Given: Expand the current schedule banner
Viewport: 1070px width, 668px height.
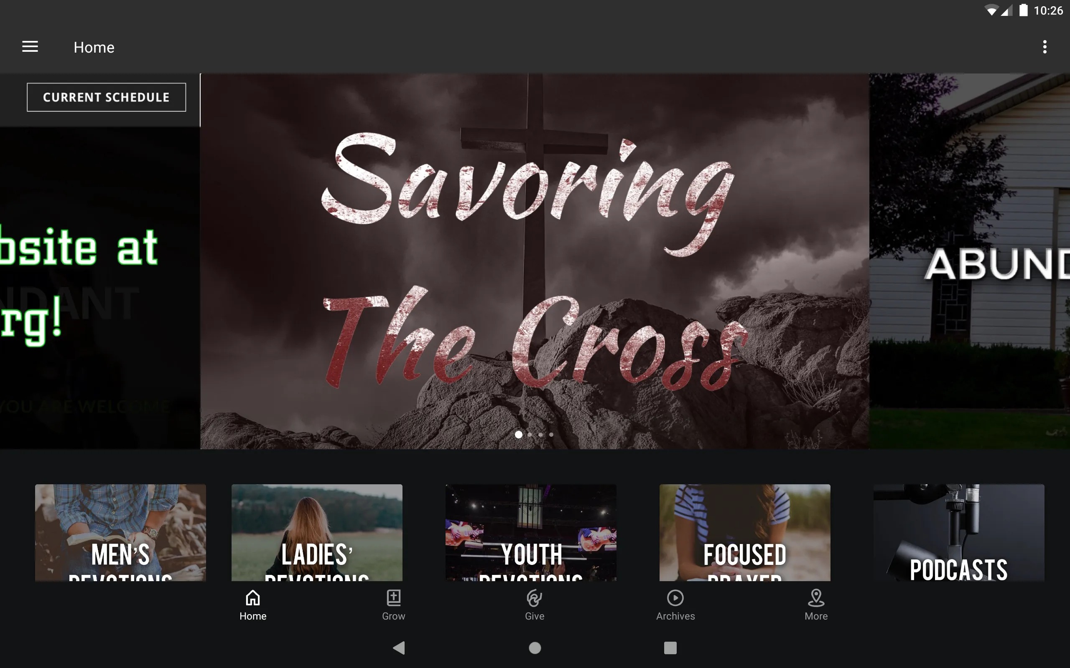Looking at the screenshot, I should 105,96.
